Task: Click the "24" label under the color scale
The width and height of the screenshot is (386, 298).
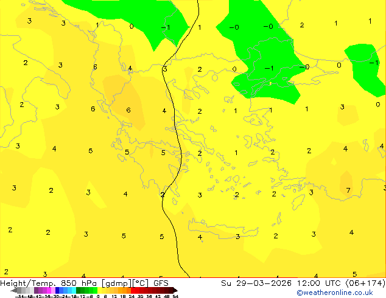Action: [132, 296]
